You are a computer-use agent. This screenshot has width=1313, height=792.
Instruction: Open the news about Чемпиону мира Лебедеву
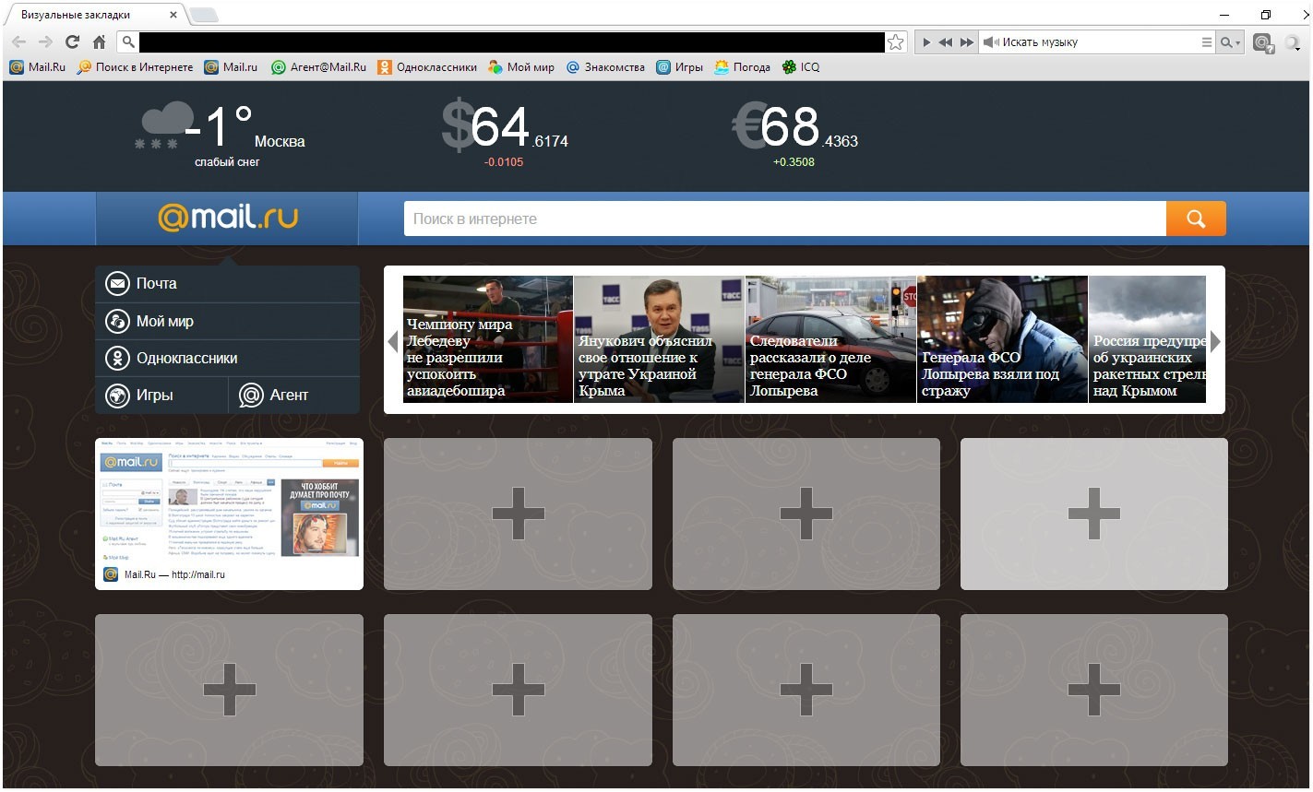pos(487,339)
